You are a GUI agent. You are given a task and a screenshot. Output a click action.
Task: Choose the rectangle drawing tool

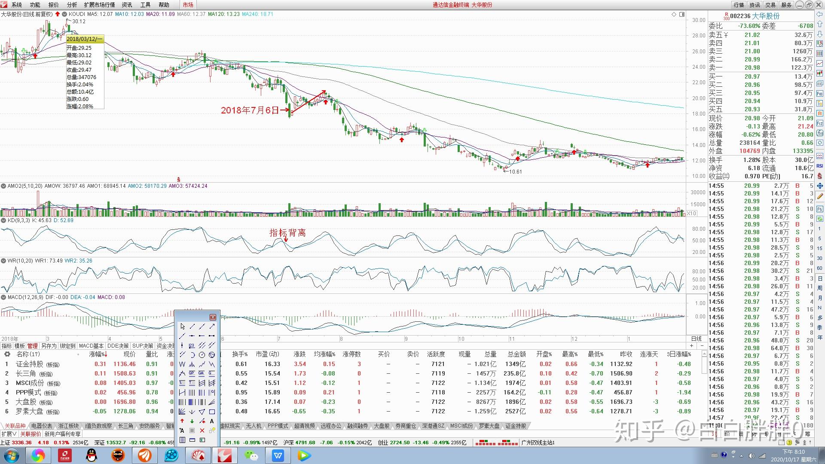click(x=212, y=412)
